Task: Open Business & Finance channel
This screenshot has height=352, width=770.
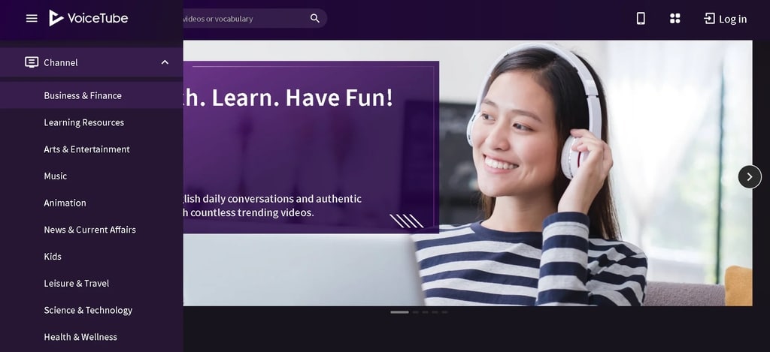Action: pyautogui.click(x=91, y=95)
